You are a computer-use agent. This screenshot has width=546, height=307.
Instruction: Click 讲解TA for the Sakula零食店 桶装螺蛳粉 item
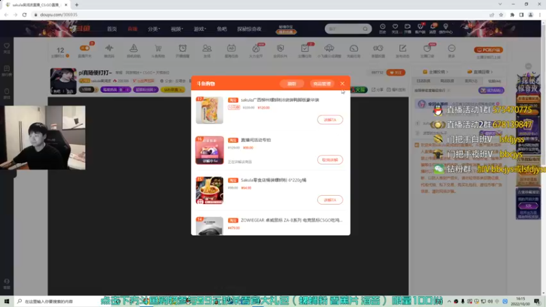coord(330,200)
